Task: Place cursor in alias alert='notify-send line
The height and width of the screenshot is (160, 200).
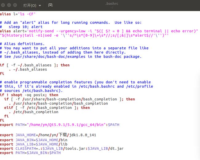Action: (x=99, y=31)
